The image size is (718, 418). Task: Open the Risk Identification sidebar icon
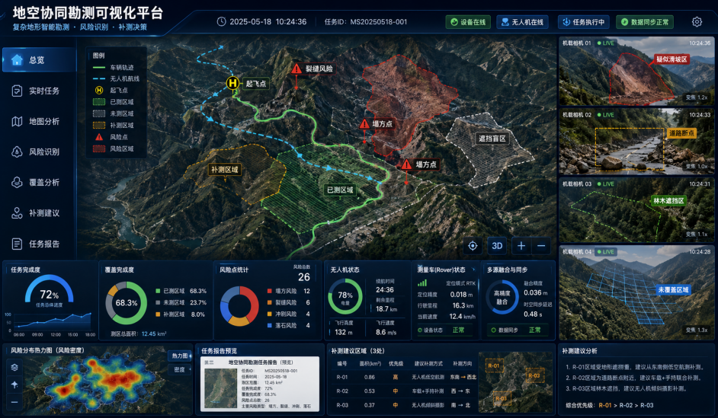click(x=17, y=152)
